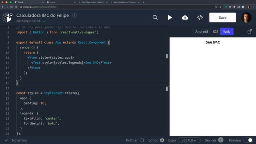Click browser home icon
Screen dimensions: 256x144
tap(16, 7)
